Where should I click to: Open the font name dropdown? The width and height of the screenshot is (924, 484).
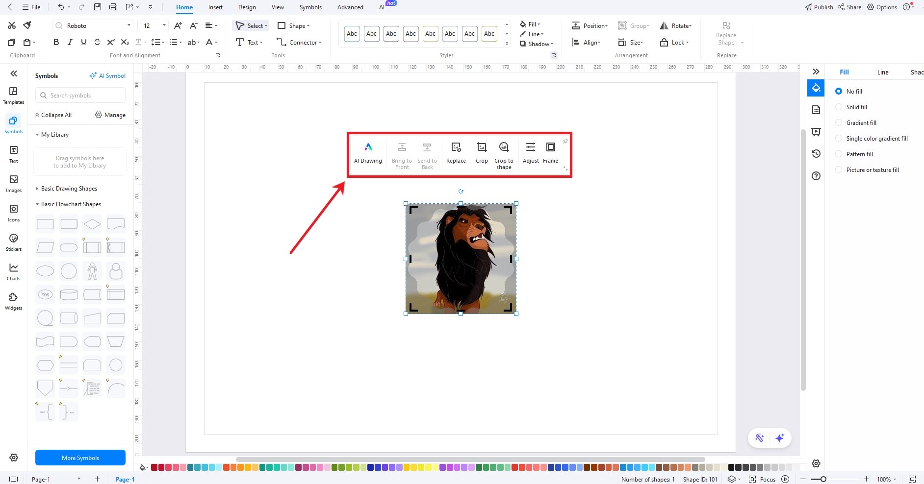coord(129,25)
